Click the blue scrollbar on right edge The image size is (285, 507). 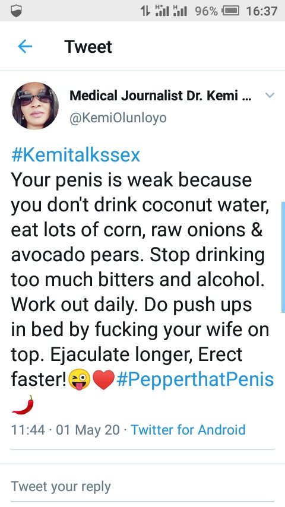coord(283,257)
